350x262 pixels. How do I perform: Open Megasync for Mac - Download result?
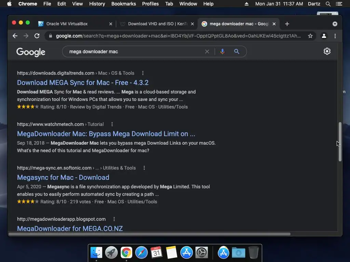pyautogui.click(x=63, y=177)
